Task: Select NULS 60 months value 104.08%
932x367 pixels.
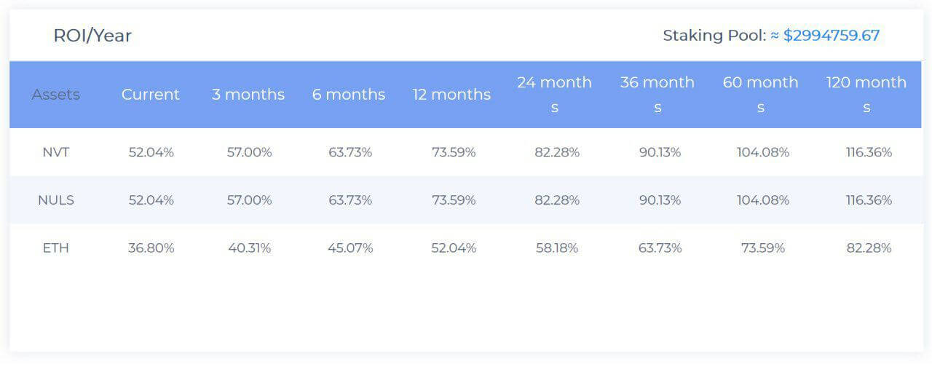Action: (x=763, y=200)
